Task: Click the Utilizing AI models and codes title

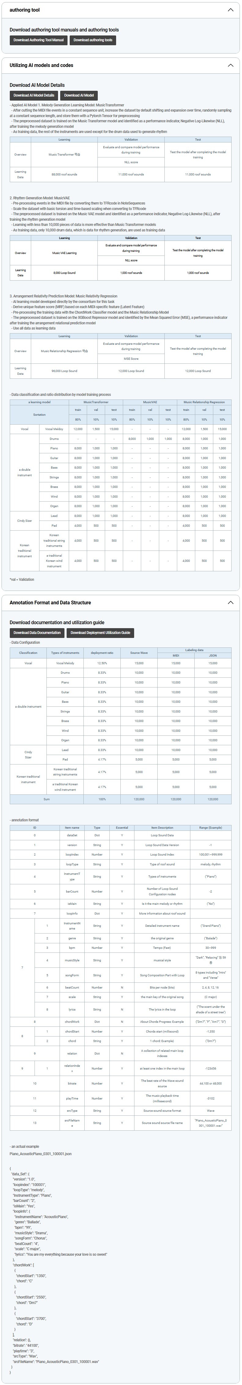Action: click(x=42, y=65)
